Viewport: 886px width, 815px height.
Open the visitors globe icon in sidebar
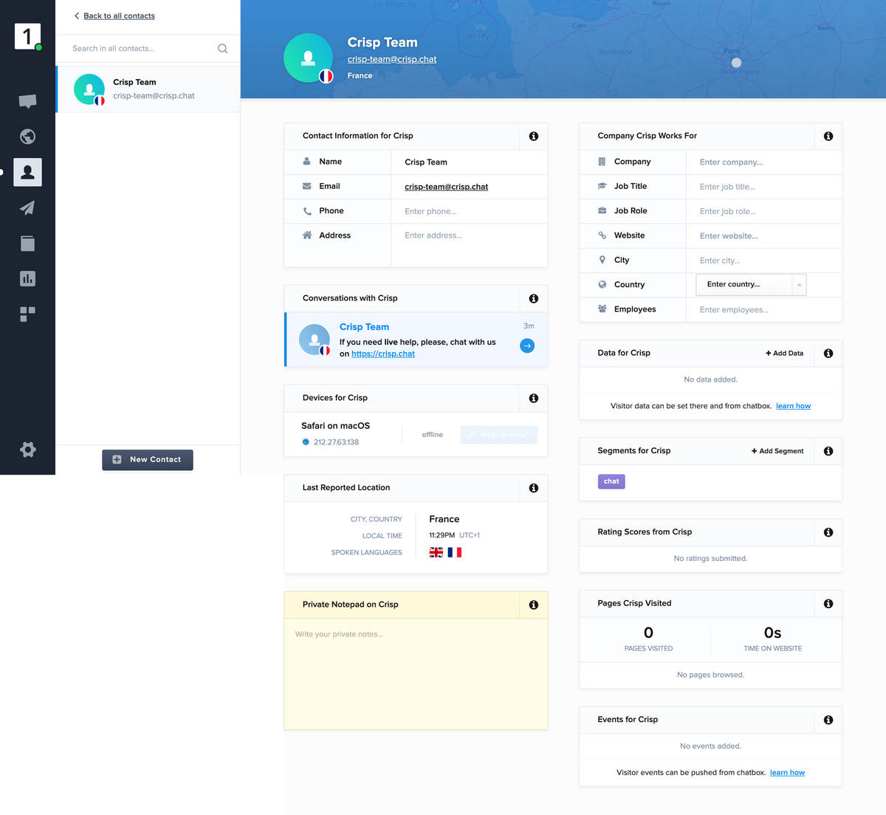coord(27,137)
